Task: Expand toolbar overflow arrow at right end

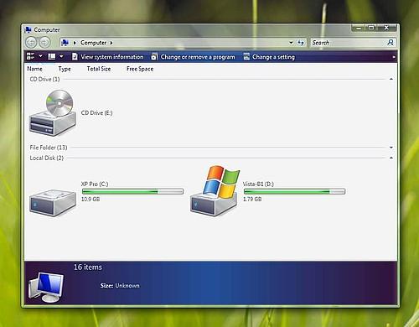Action: [394, 57]
